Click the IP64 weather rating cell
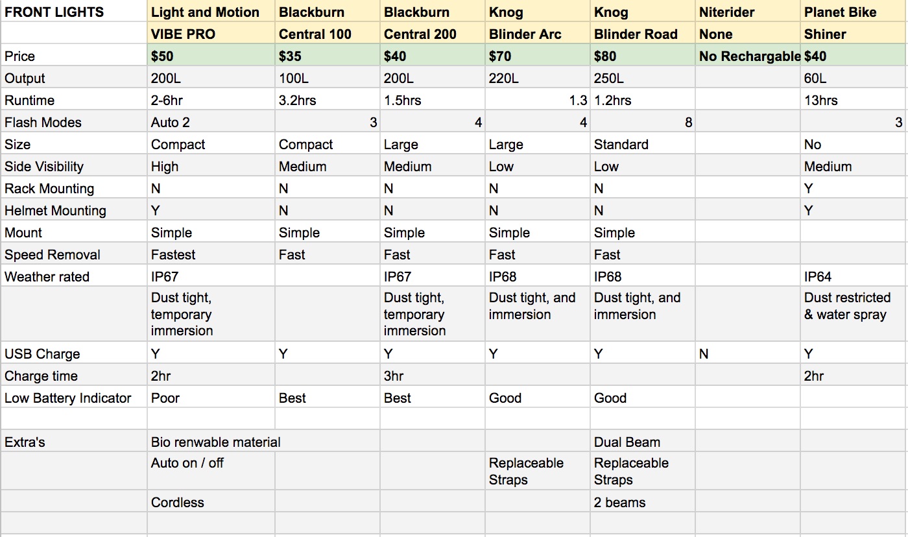This screenshot has width=908, height=537. [x=854, y=276]
